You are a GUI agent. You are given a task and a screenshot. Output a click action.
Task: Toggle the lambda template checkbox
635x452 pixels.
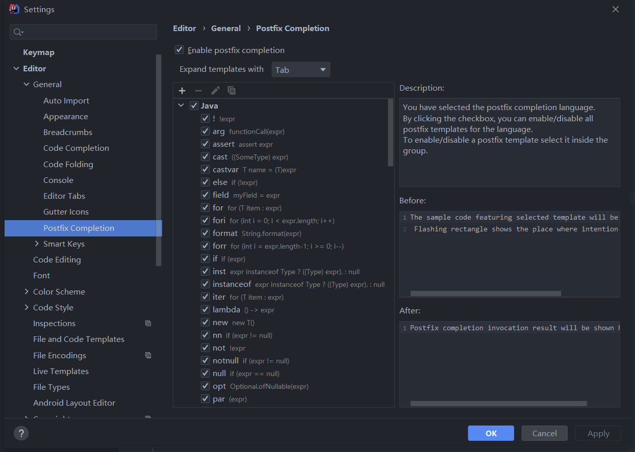(x=205, y=310)
